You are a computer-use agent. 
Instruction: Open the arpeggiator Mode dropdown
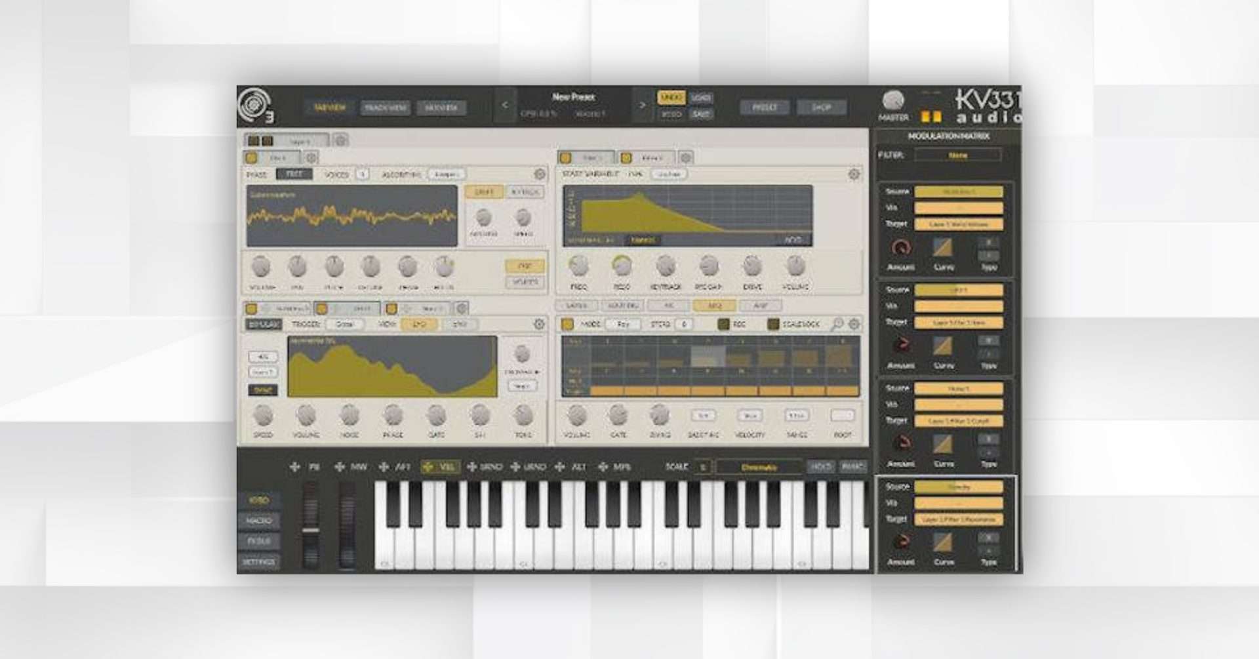(623, 324)
